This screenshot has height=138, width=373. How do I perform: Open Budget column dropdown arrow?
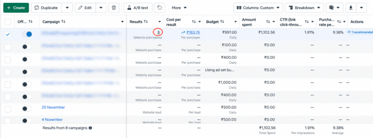coord(235,21)
